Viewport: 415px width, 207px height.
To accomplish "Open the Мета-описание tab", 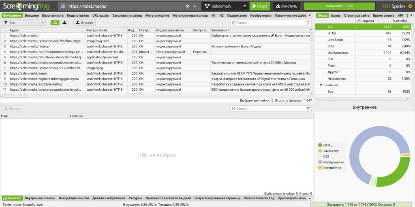I will coord(157,16).
